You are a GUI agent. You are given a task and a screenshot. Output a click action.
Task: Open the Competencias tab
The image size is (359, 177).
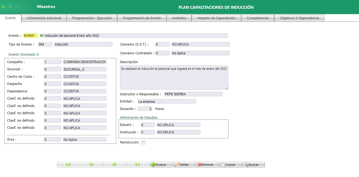click(x=257, y=18)
